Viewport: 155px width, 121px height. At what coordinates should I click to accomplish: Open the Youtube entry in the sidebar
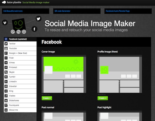coord(20,49)
